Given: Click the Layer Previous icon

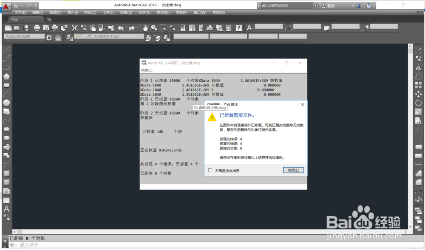Looking at the screenshot, I should click(x=158, y=38).
